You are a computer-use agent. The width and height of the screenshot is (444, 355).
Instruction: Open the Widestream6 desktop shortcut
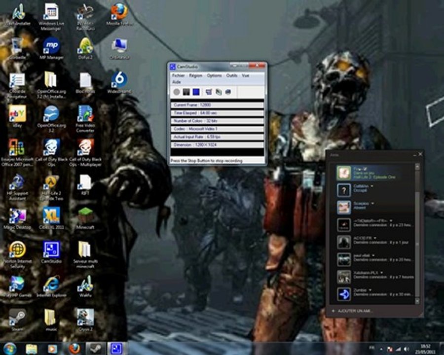(x=119, y=82)
